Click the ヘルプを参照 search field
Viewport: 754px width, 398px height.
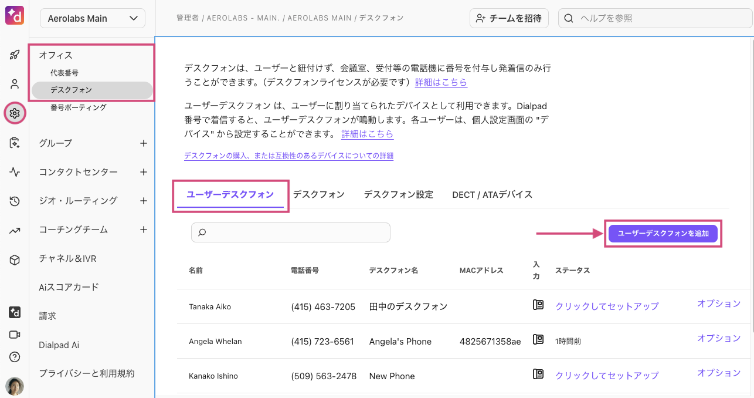tap(654, 18)
